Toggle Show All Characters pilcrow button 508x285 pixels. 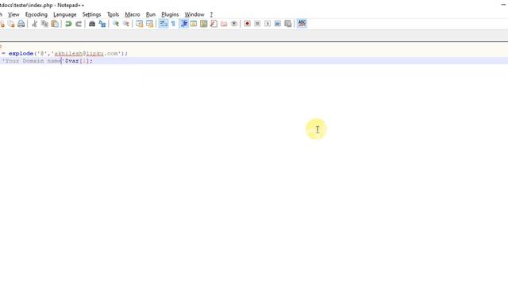click(x=173, y=24)
